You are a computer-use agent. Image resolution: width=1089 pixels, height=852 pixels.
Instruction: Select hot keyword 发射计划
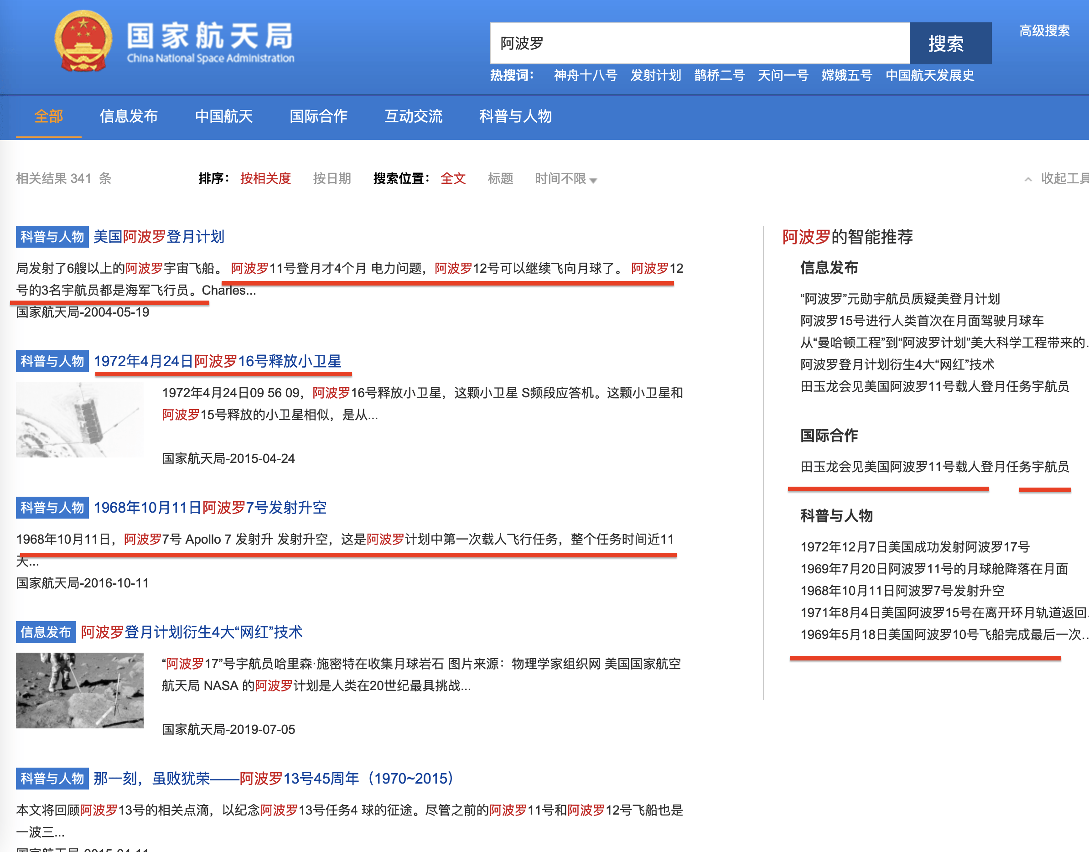tap(655, 75)
